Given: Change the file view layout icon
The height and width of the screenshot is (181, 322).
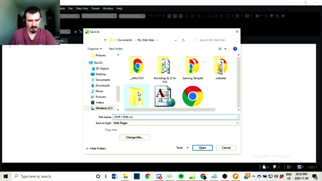Looking at the screenshot, I should tap(220, 49).
